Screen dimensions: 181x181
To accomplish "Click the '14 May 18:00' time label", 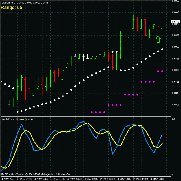I will coord(157,179).
